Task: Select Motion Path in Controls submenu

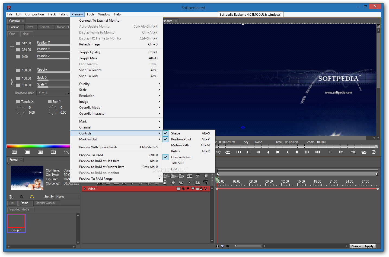Action: (189, 145)
